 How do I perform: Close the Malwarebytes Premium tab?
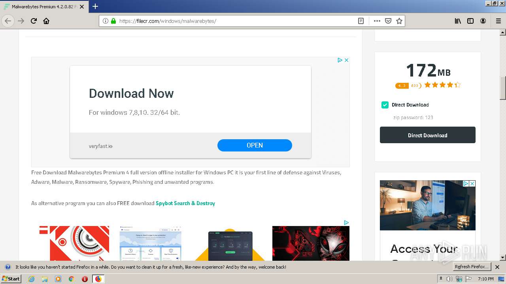(82, 7)
